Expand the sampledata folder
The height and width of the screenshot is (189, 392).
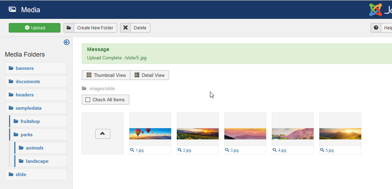tap(28, 108)
